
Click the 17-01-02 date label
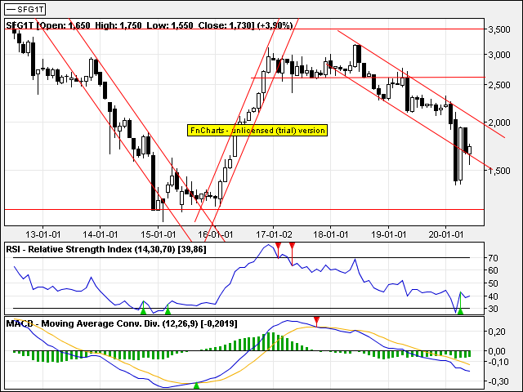click(274, 234)
